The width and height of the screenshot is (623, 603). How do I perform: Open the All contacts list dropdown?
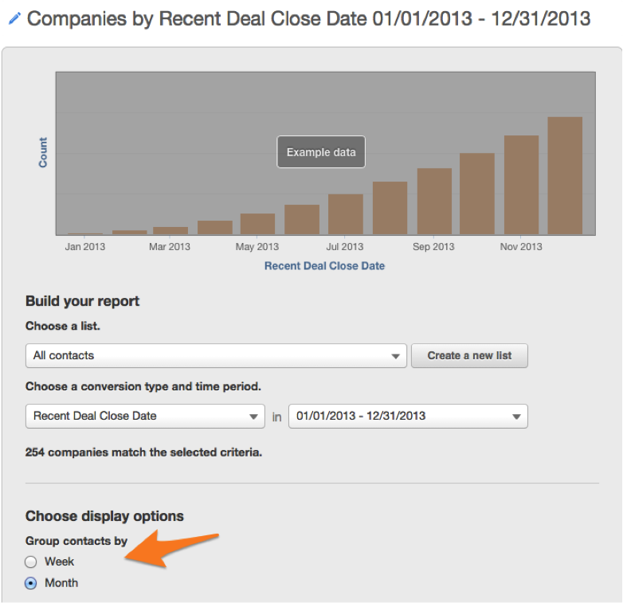pyautogui.click(x=216, y=356)
